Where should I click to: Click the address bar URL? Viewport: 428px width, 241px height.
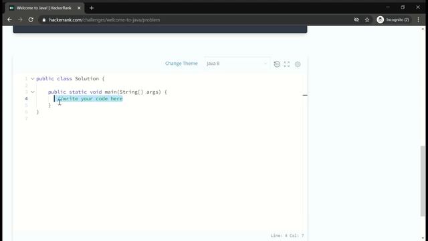click(x=104, y=20)
